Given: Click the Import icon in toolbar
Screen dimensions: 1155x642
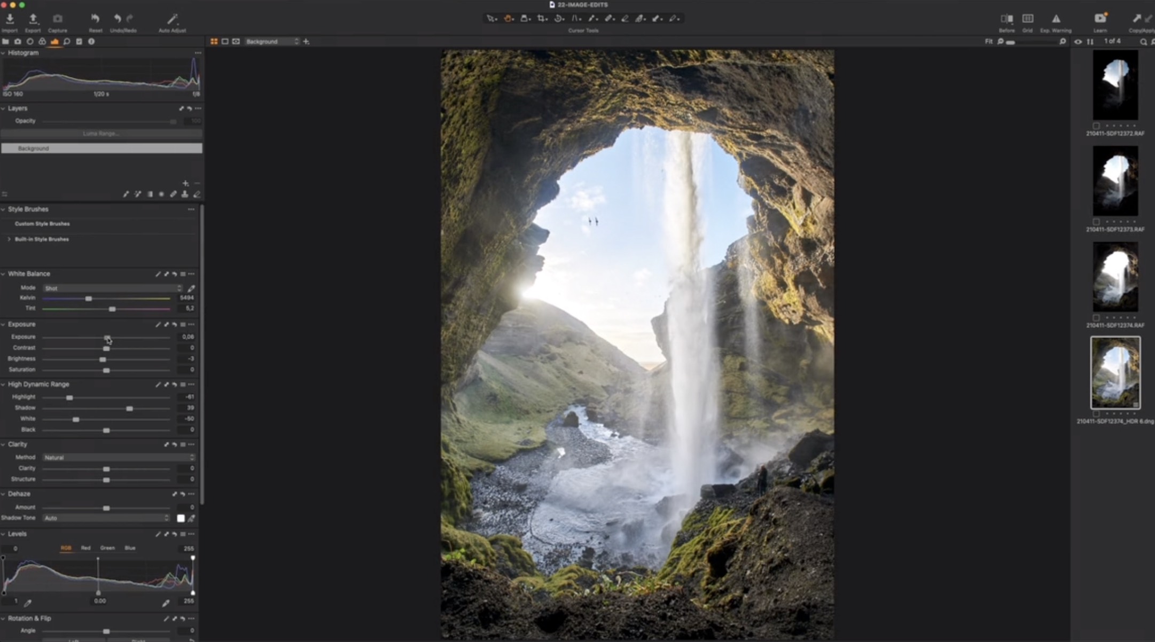Looking at the screenshot, I should click(x=10, y=19).
